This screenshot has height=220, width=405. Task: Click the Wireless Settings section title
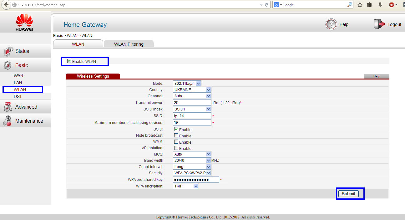[x=93, y=76]
